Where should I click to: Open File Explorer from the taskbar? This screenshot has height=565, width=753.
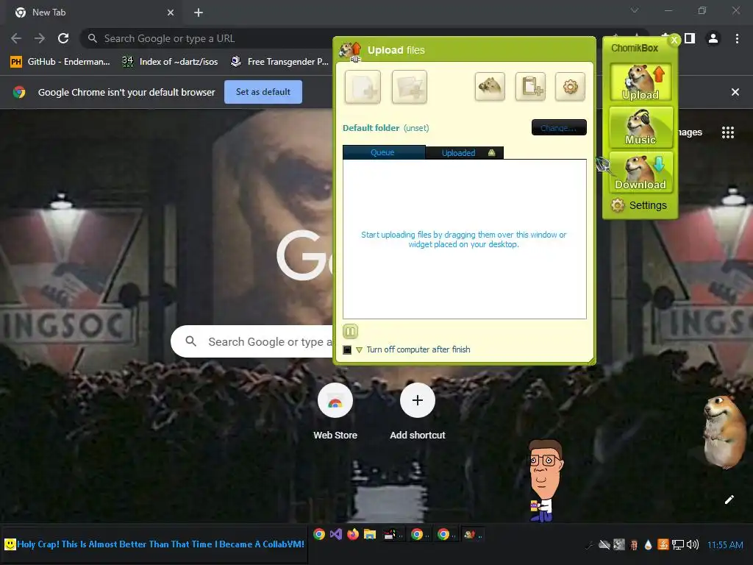(370, 534)
